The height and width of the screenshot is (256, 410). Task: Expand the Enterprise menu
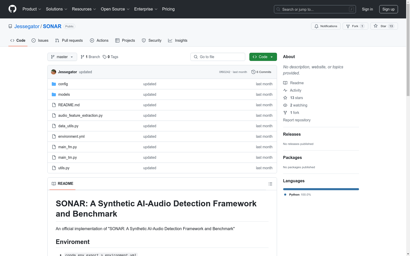pos(146,9)
